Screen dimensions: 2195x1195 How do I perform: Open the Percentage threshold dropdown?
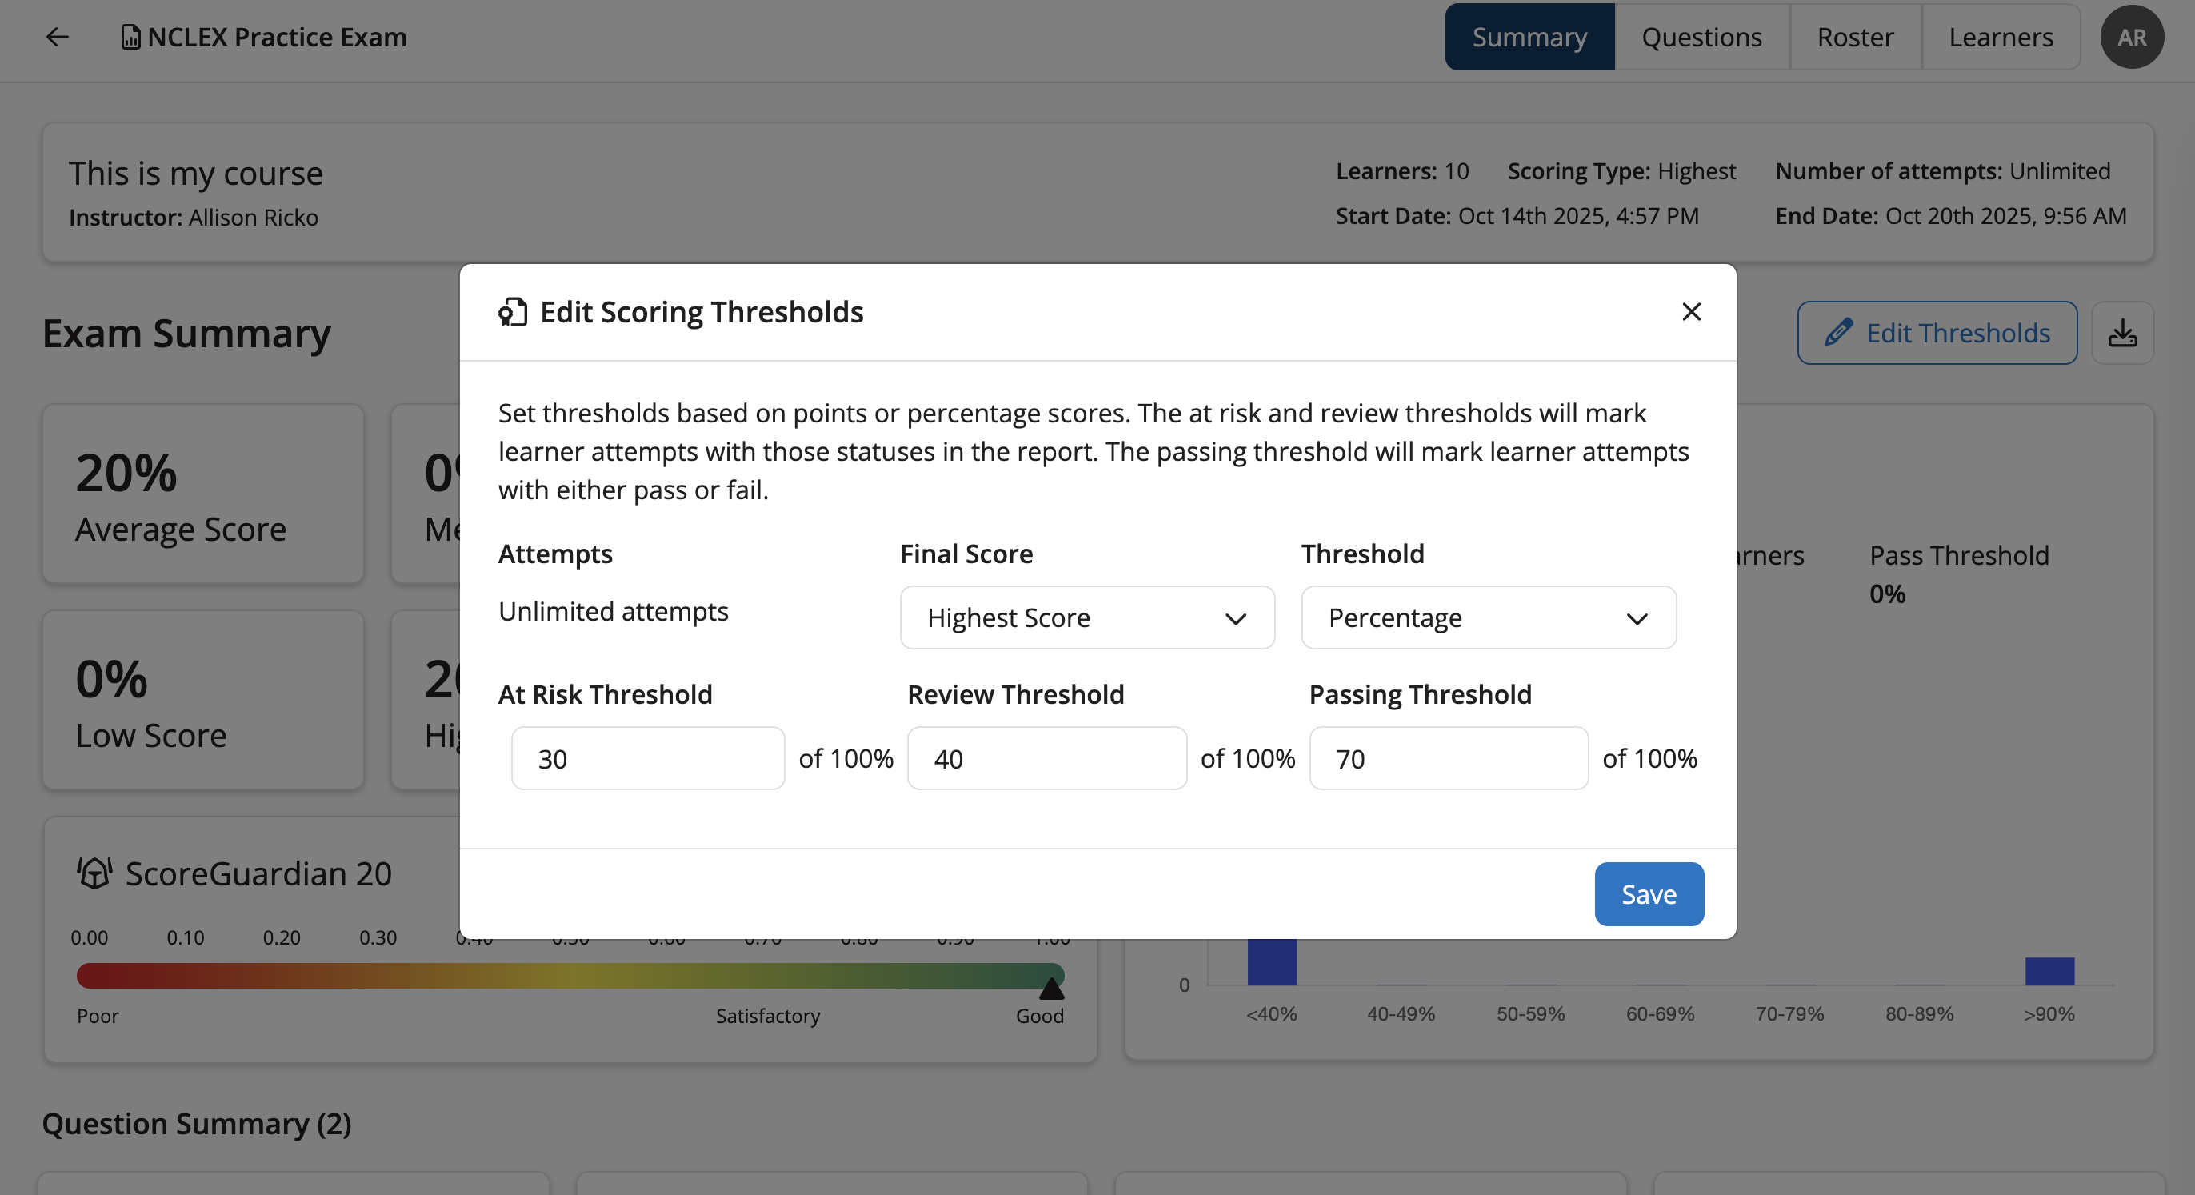[1488, 617]
